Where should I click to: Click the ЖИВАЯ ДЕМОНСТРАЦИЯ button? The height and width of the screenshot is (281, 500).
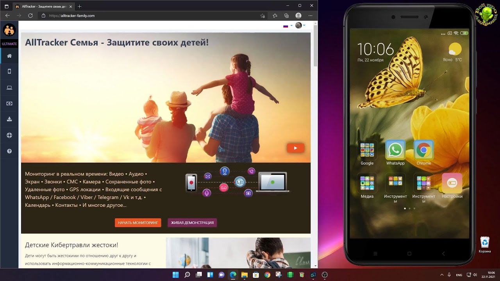point(192,222)
